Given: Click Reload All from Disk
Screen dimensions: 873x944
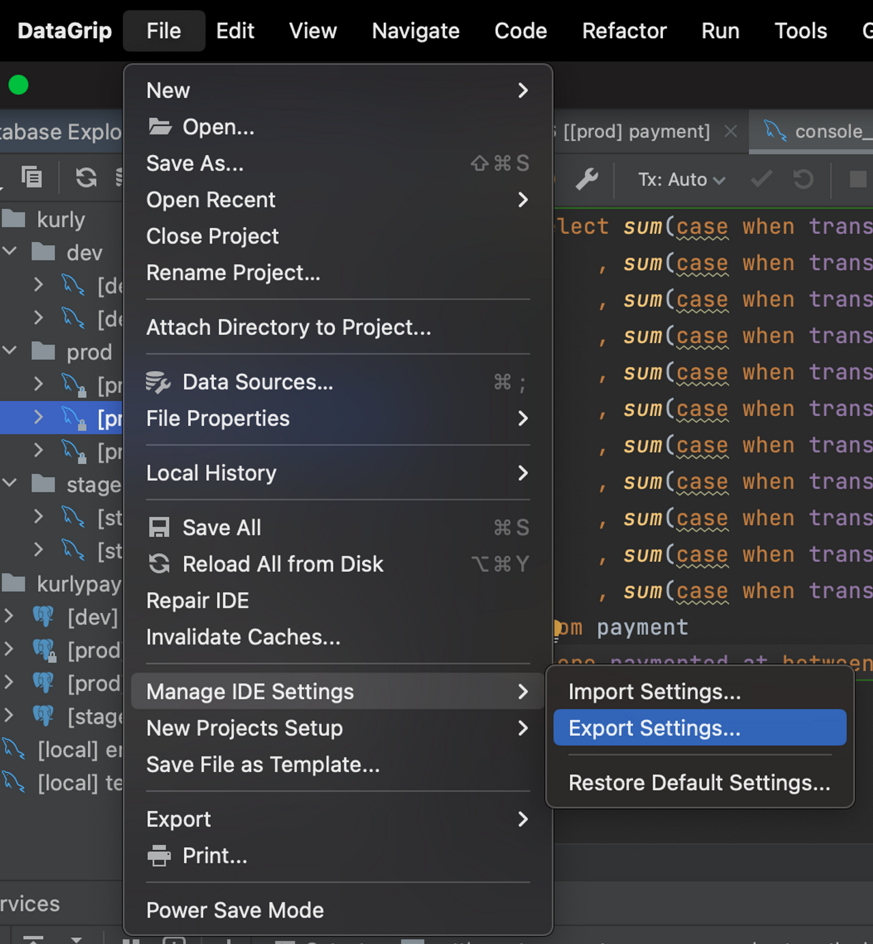Looking at the screenshot, I should click(x=338, y=564).
